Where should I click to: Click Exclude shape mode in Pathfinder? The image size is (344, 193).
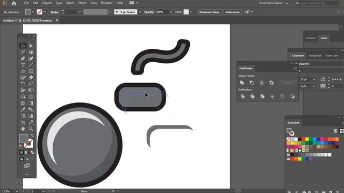click(x=271, y=83)
